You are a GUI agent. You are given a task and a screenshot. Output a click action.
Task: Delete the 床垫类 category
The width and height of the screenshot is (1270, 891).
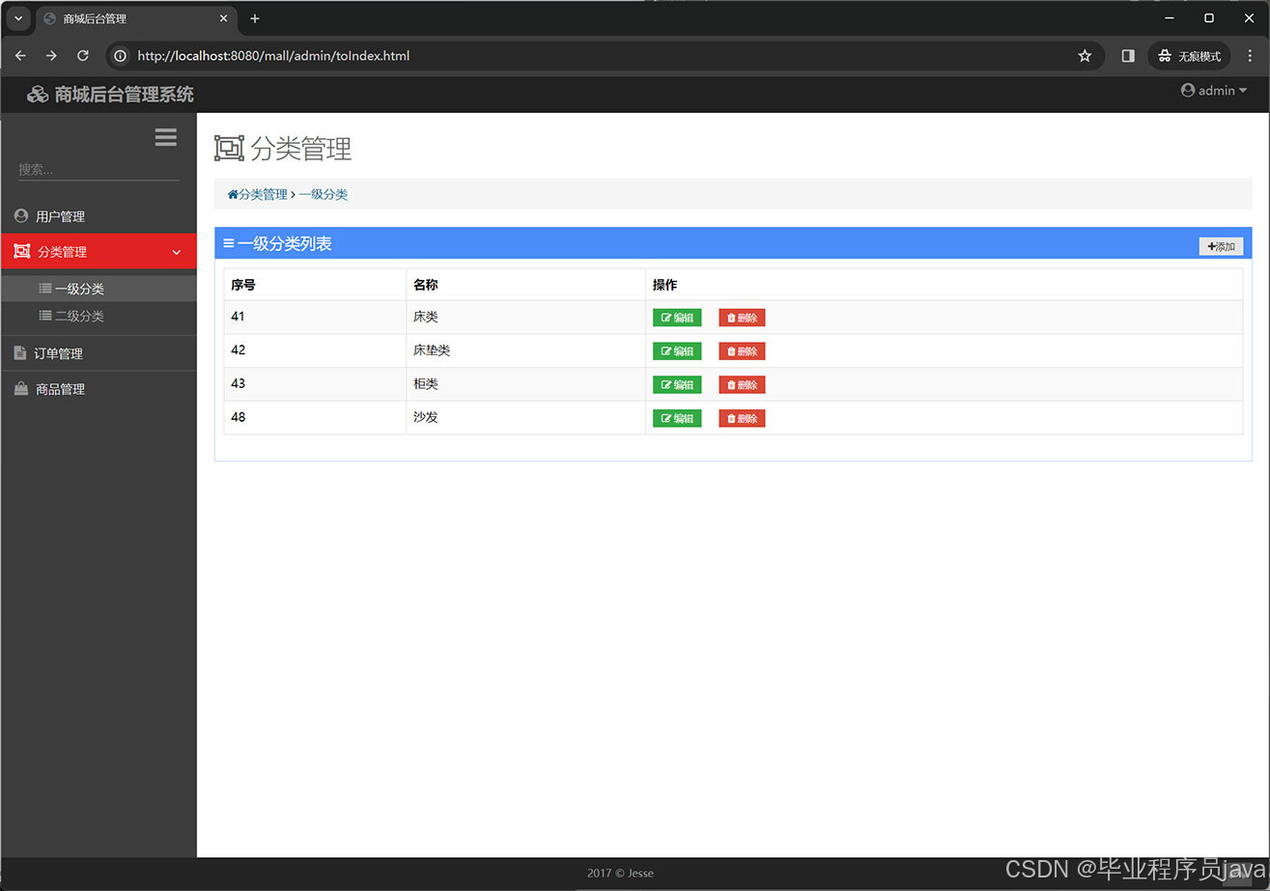[742, 351]
